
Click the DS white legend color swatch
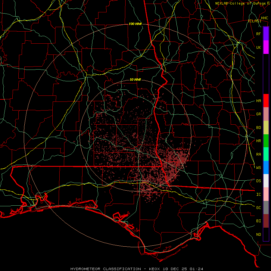click(266, 181)
